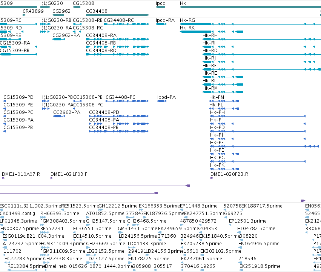The width and height of the screenshot is (321, 272).
Task: Click the CG34408-PC protein label
Action: (x=120, y=97)
